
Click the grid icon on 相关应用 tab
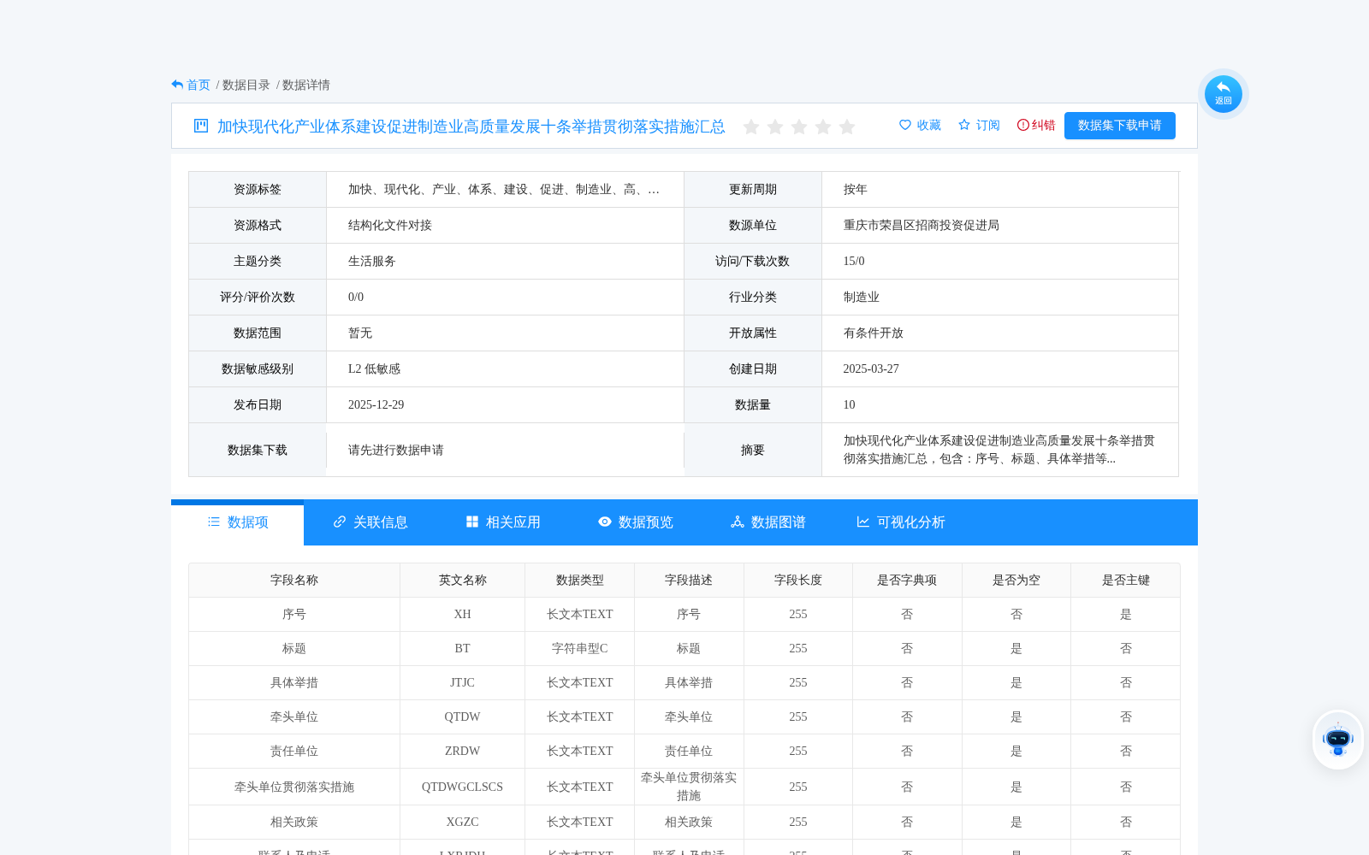pos(472,522)
